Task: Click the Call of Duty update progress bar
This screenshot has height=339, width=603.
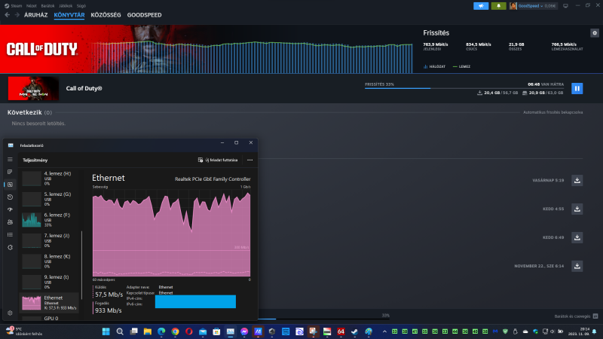Action: click(464, 88)
